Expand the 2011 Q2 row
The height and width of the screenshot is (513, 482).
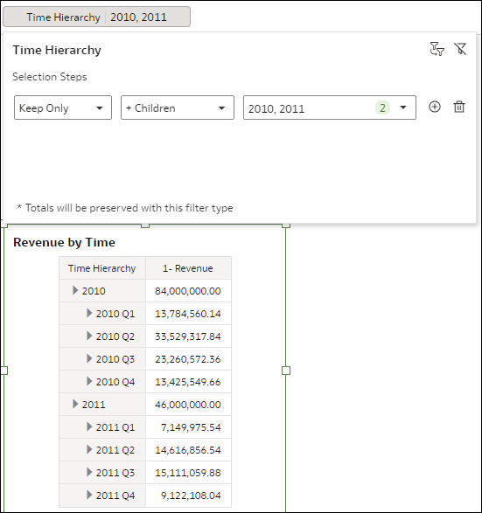click(x=89, y=449)
